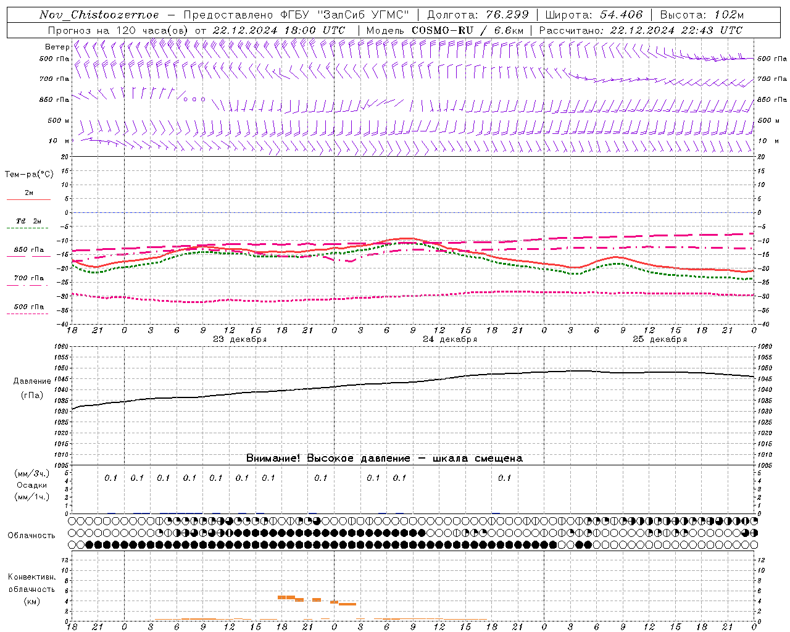Click the date label 23 декабря
The image size is (790, 632).
(239, 339)
